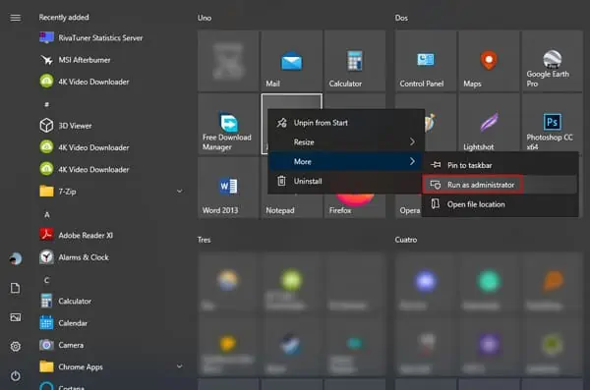Screen dimensions: 590x390
Task: Open the Word 2013 tile
Action: click(228, 188)
